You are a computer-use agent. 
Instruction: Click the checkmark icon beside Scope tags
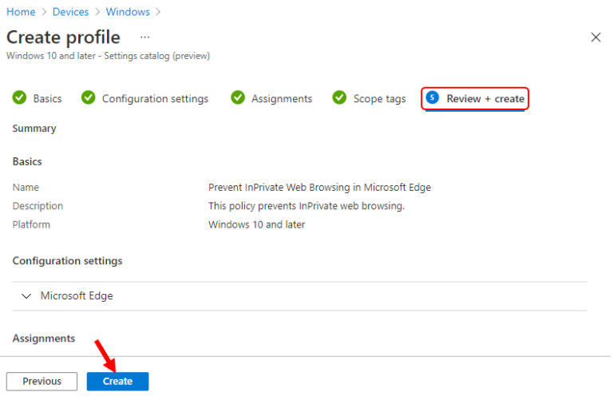tap(339, 98)
